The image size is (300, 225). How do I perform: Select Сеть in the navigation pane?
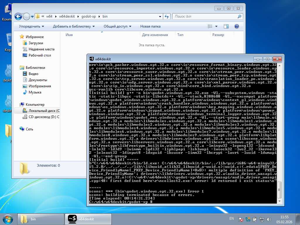[30, 129]
